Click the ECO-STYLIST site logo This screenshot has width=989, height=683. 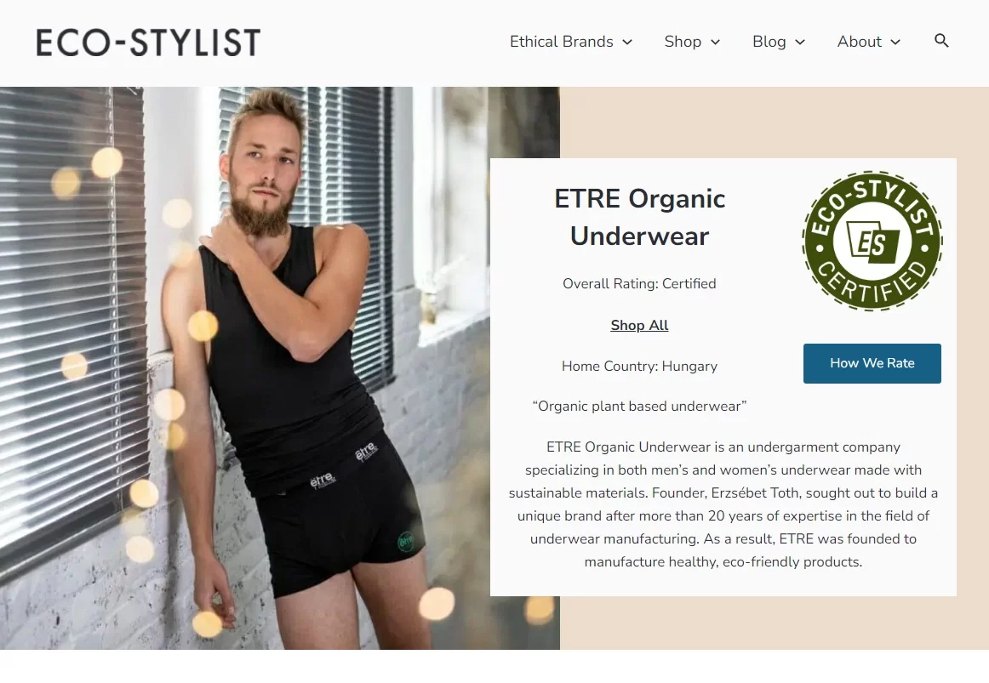[148, 43]
